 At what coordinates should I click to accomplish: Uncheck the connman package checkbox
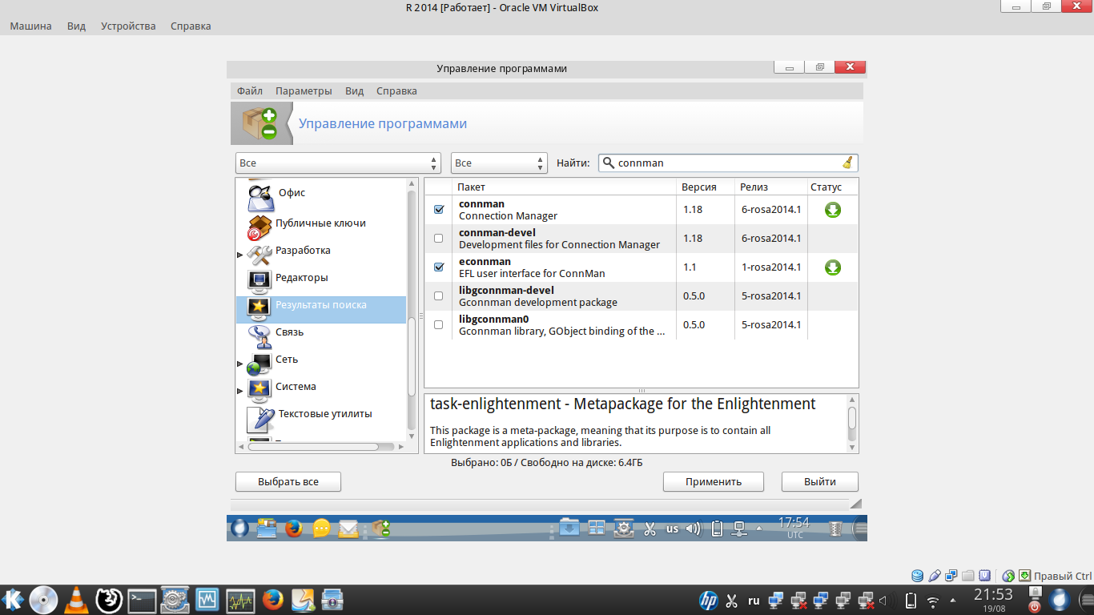(438, 210)
